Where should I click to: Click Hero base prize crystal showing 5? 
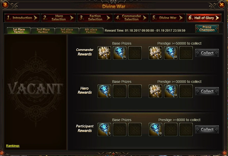coord(104,91)
